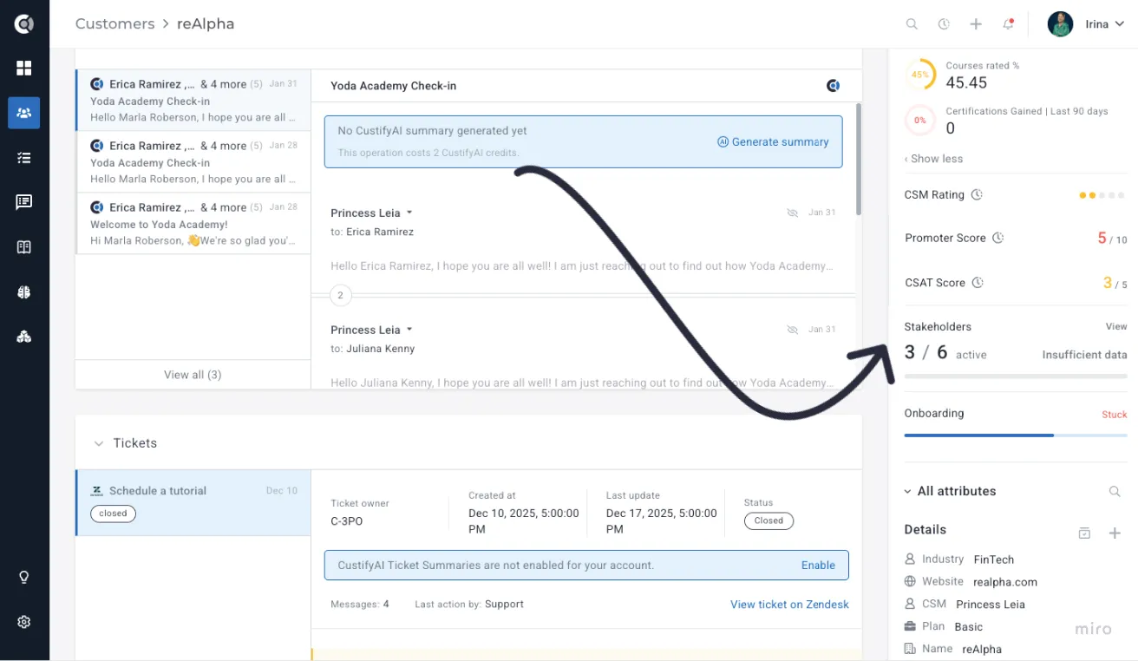Click the Onboarding progress bar
Image resolution: width=1138 pixels, height=661 pixels.
pyautogui.click(x=1016, y=435)
